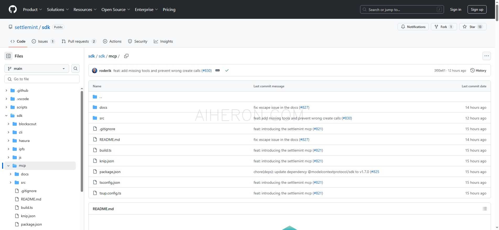Expand the scripts folder in tree
Viewport: 499px width, 230px height.
point(6,107)
